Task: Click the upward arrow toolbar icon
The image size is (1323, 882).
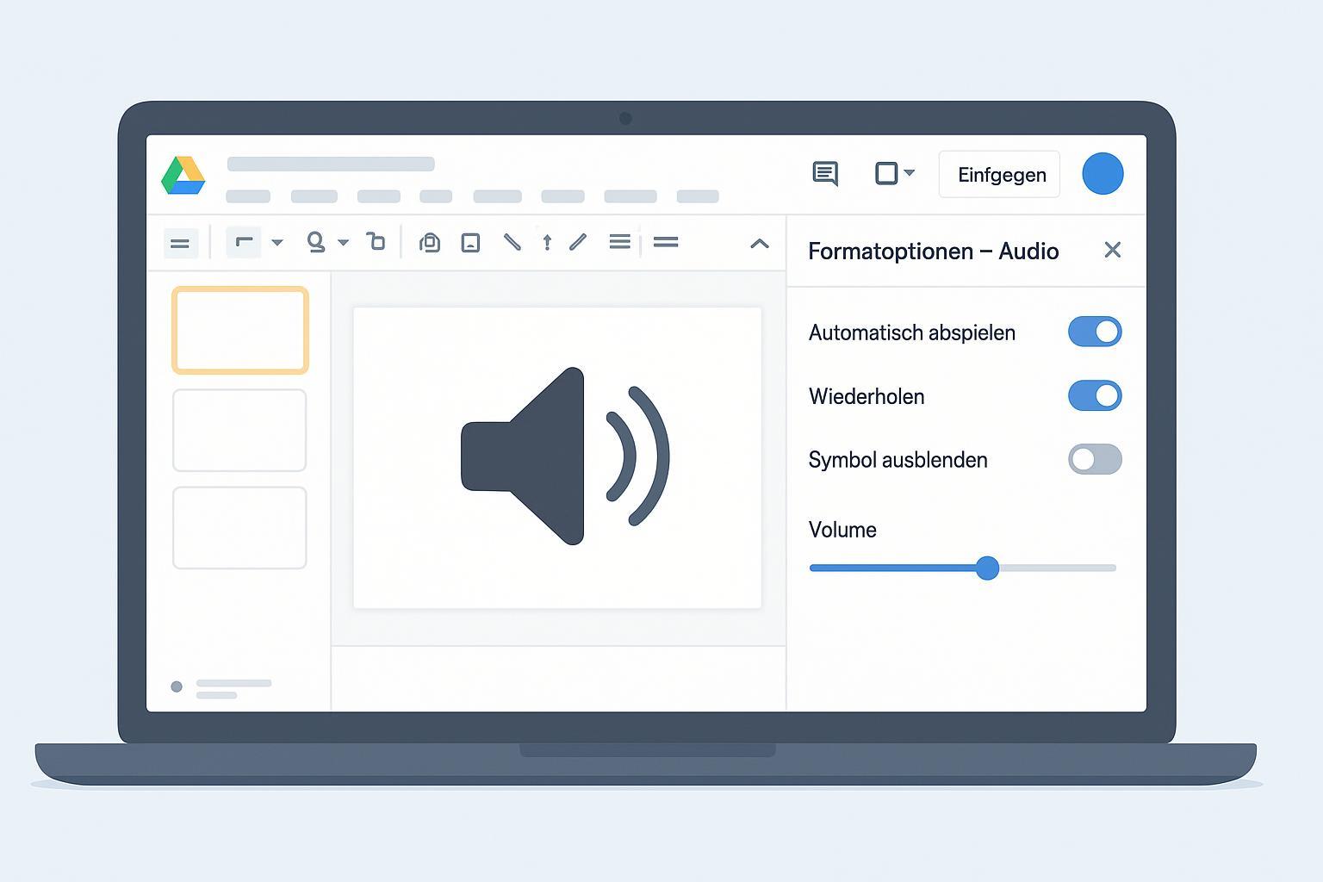Action: pyautogui.click(x=547, y=243)
